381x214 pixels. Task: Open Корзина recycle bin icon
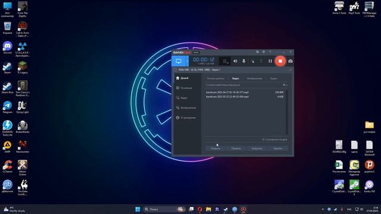(x=7, y=28)
